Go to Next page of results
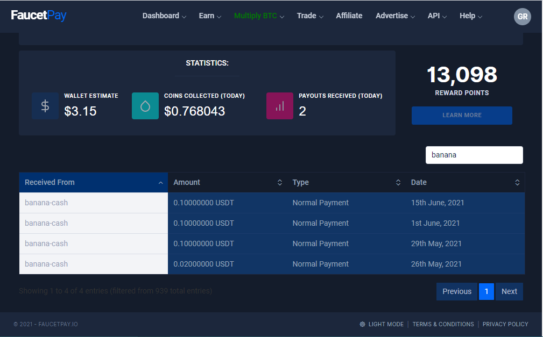Image resolution: width=543 pixels, height=337 pixels. (509, 291)
